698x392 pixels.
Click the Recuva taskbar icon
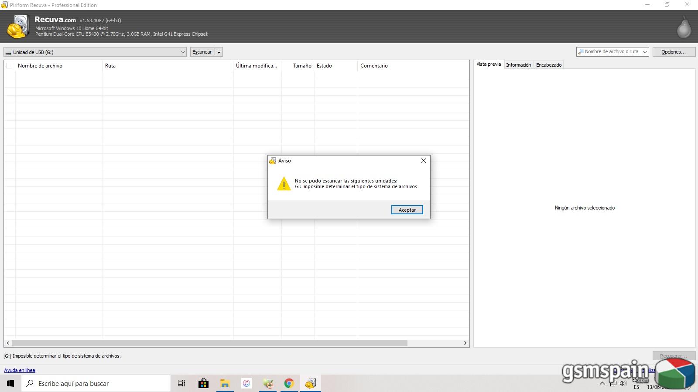tap(310, 383)
